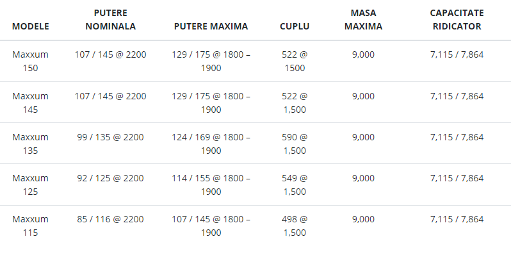Screen dimensions: 511x255
Task: Select the Maxxum 115 model cell
Action: [30, 226]
